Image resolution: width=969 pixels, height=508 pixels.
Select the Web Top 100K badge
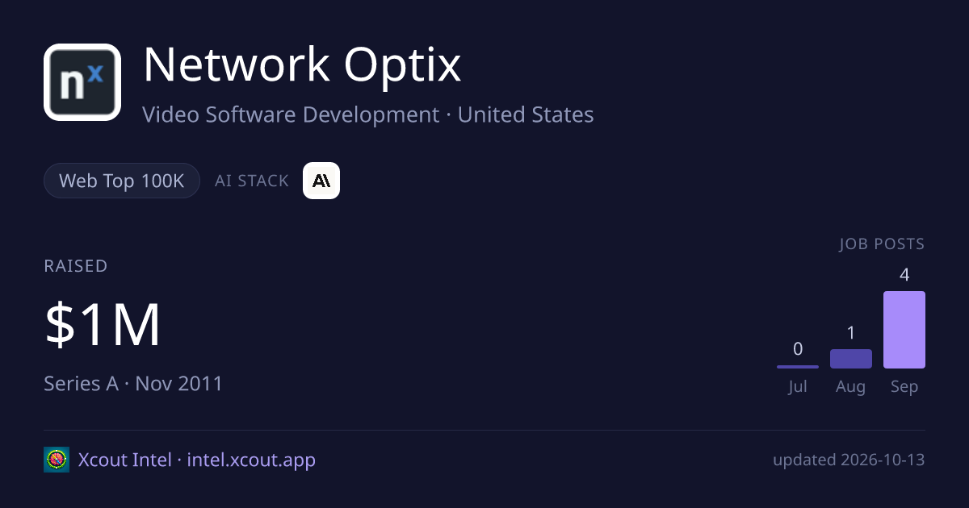(x=122, y=181)
